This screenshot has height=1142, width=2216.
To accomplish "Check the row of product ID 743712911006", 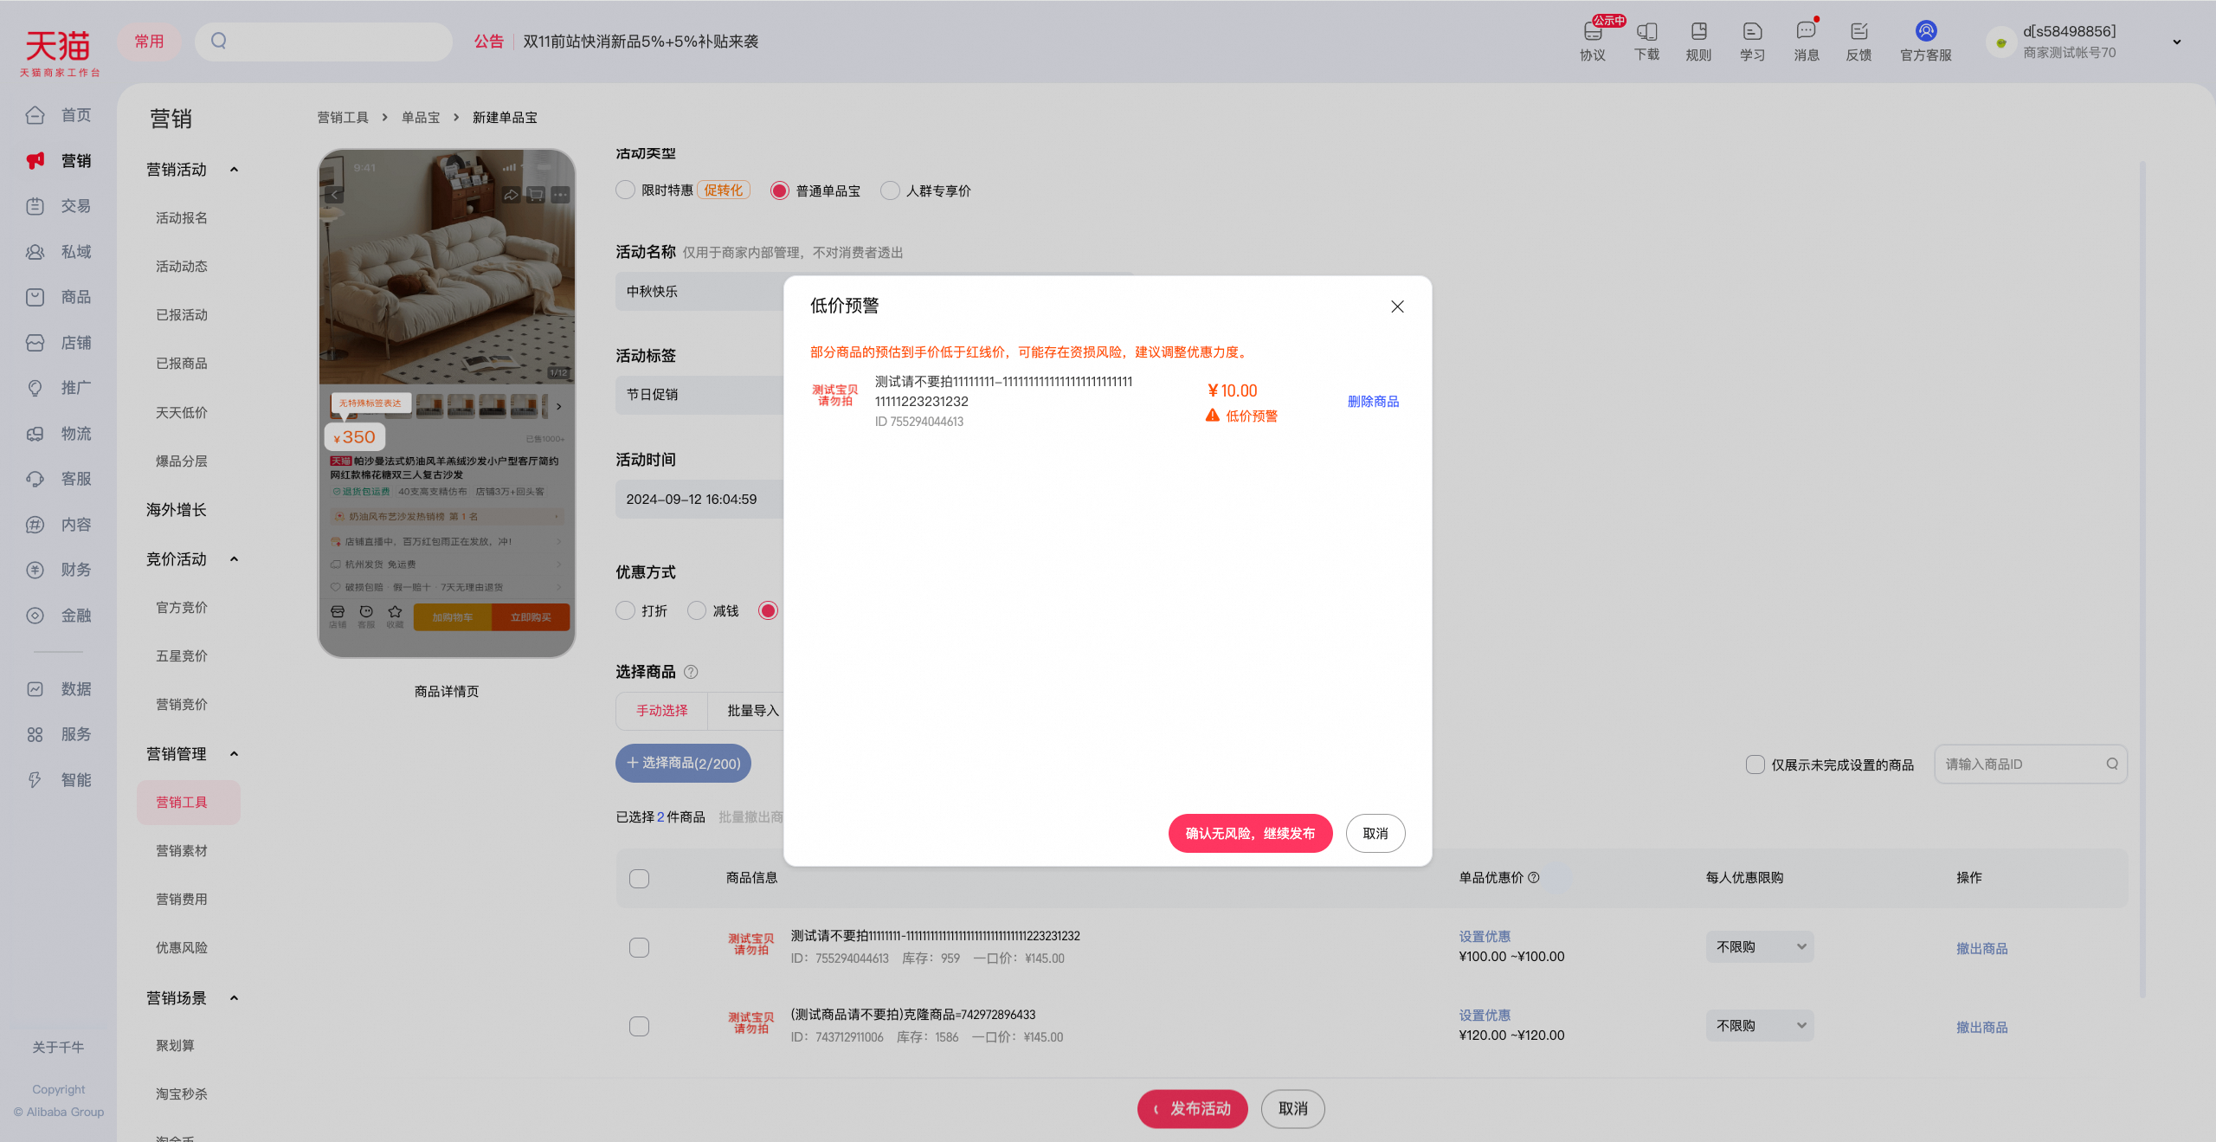I will 639,1027.
